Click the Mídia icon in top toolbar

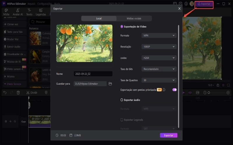pyautogui.click(x=6, y=12)
